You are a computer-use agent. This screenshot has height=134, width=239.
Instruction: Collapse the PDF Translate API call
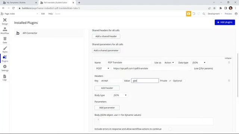pos(228,58)
